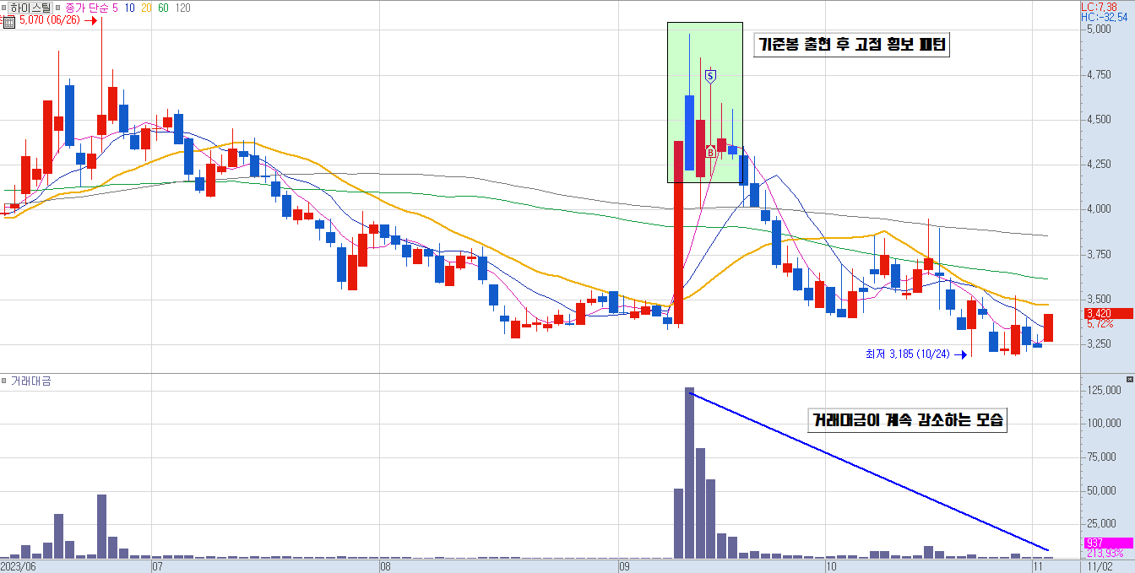The image size is (1135, 573).
Task: Click the 07 month axis label
Action: 157,566
